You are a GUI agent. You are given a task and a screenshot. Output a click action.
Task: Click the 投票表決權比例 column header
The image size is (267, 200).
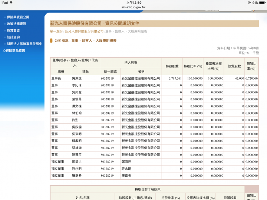(x=214, y=66)
